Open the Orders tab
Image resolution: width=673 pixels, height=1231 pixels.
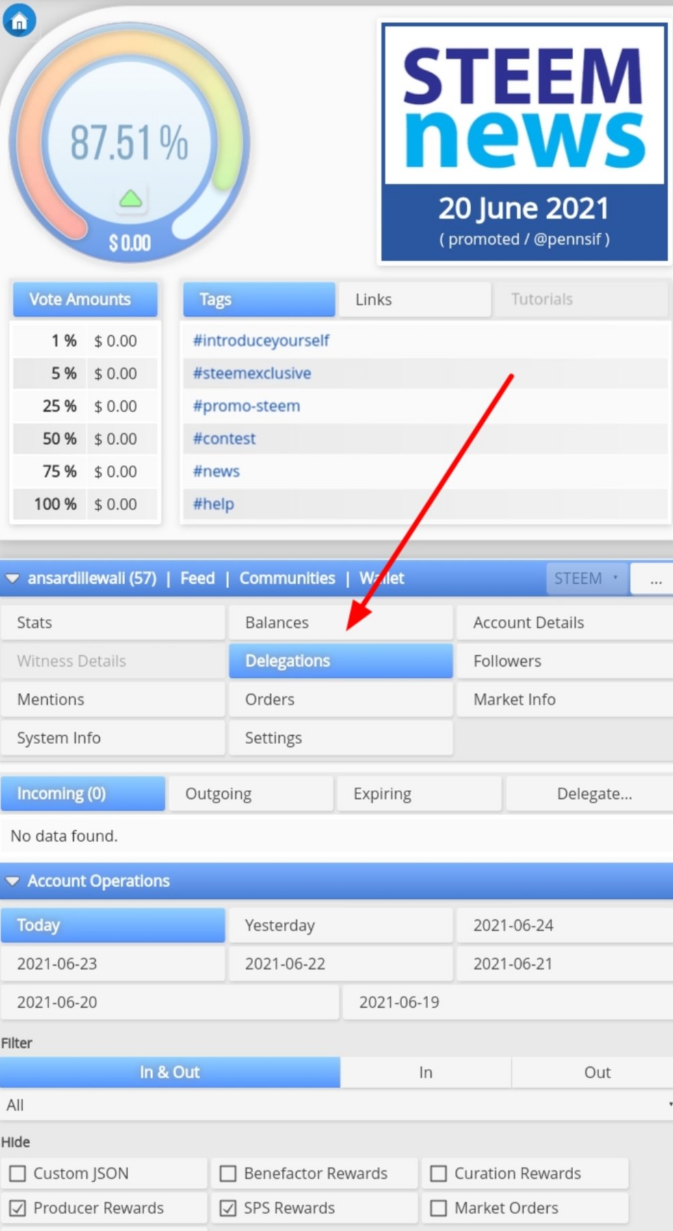point(341,699)
